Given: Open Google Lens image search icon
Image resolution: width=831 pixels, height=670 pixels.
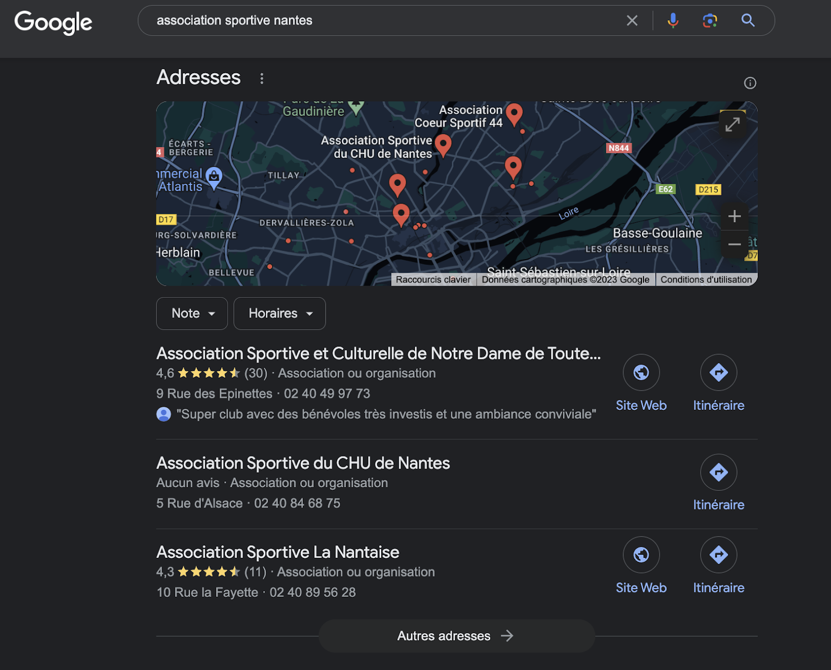Looking at the screenshot, I should click(x=710, y=20).
